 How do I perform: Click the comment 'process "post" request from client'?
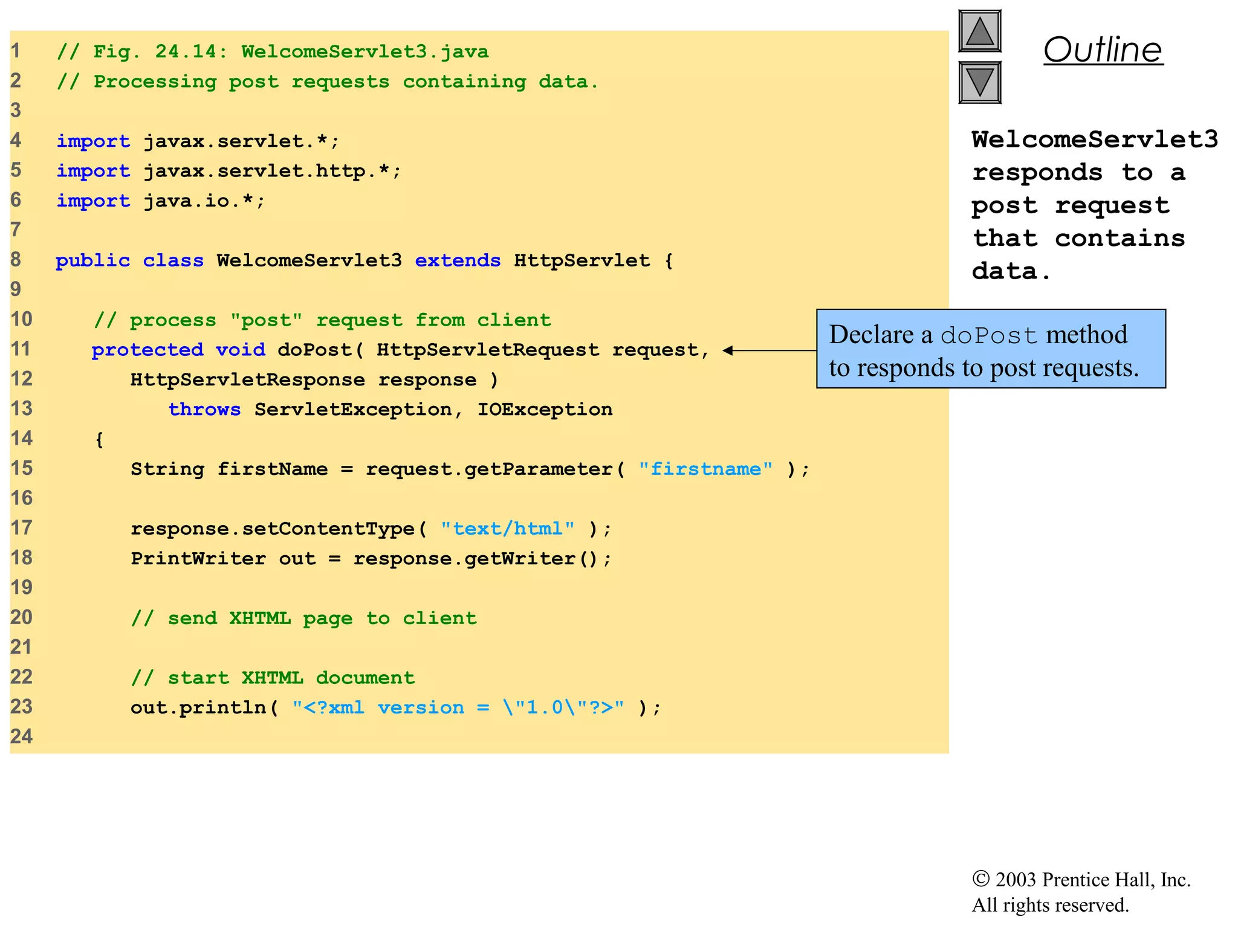[x=322, y=320]
